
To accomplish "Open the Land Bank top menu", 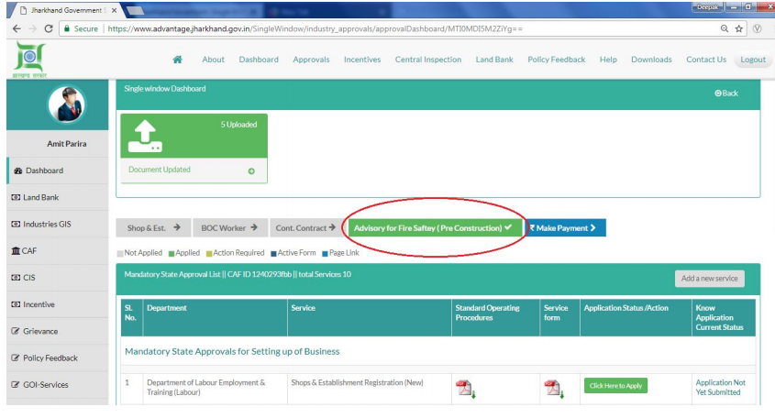I will click(x=494, y=60).
